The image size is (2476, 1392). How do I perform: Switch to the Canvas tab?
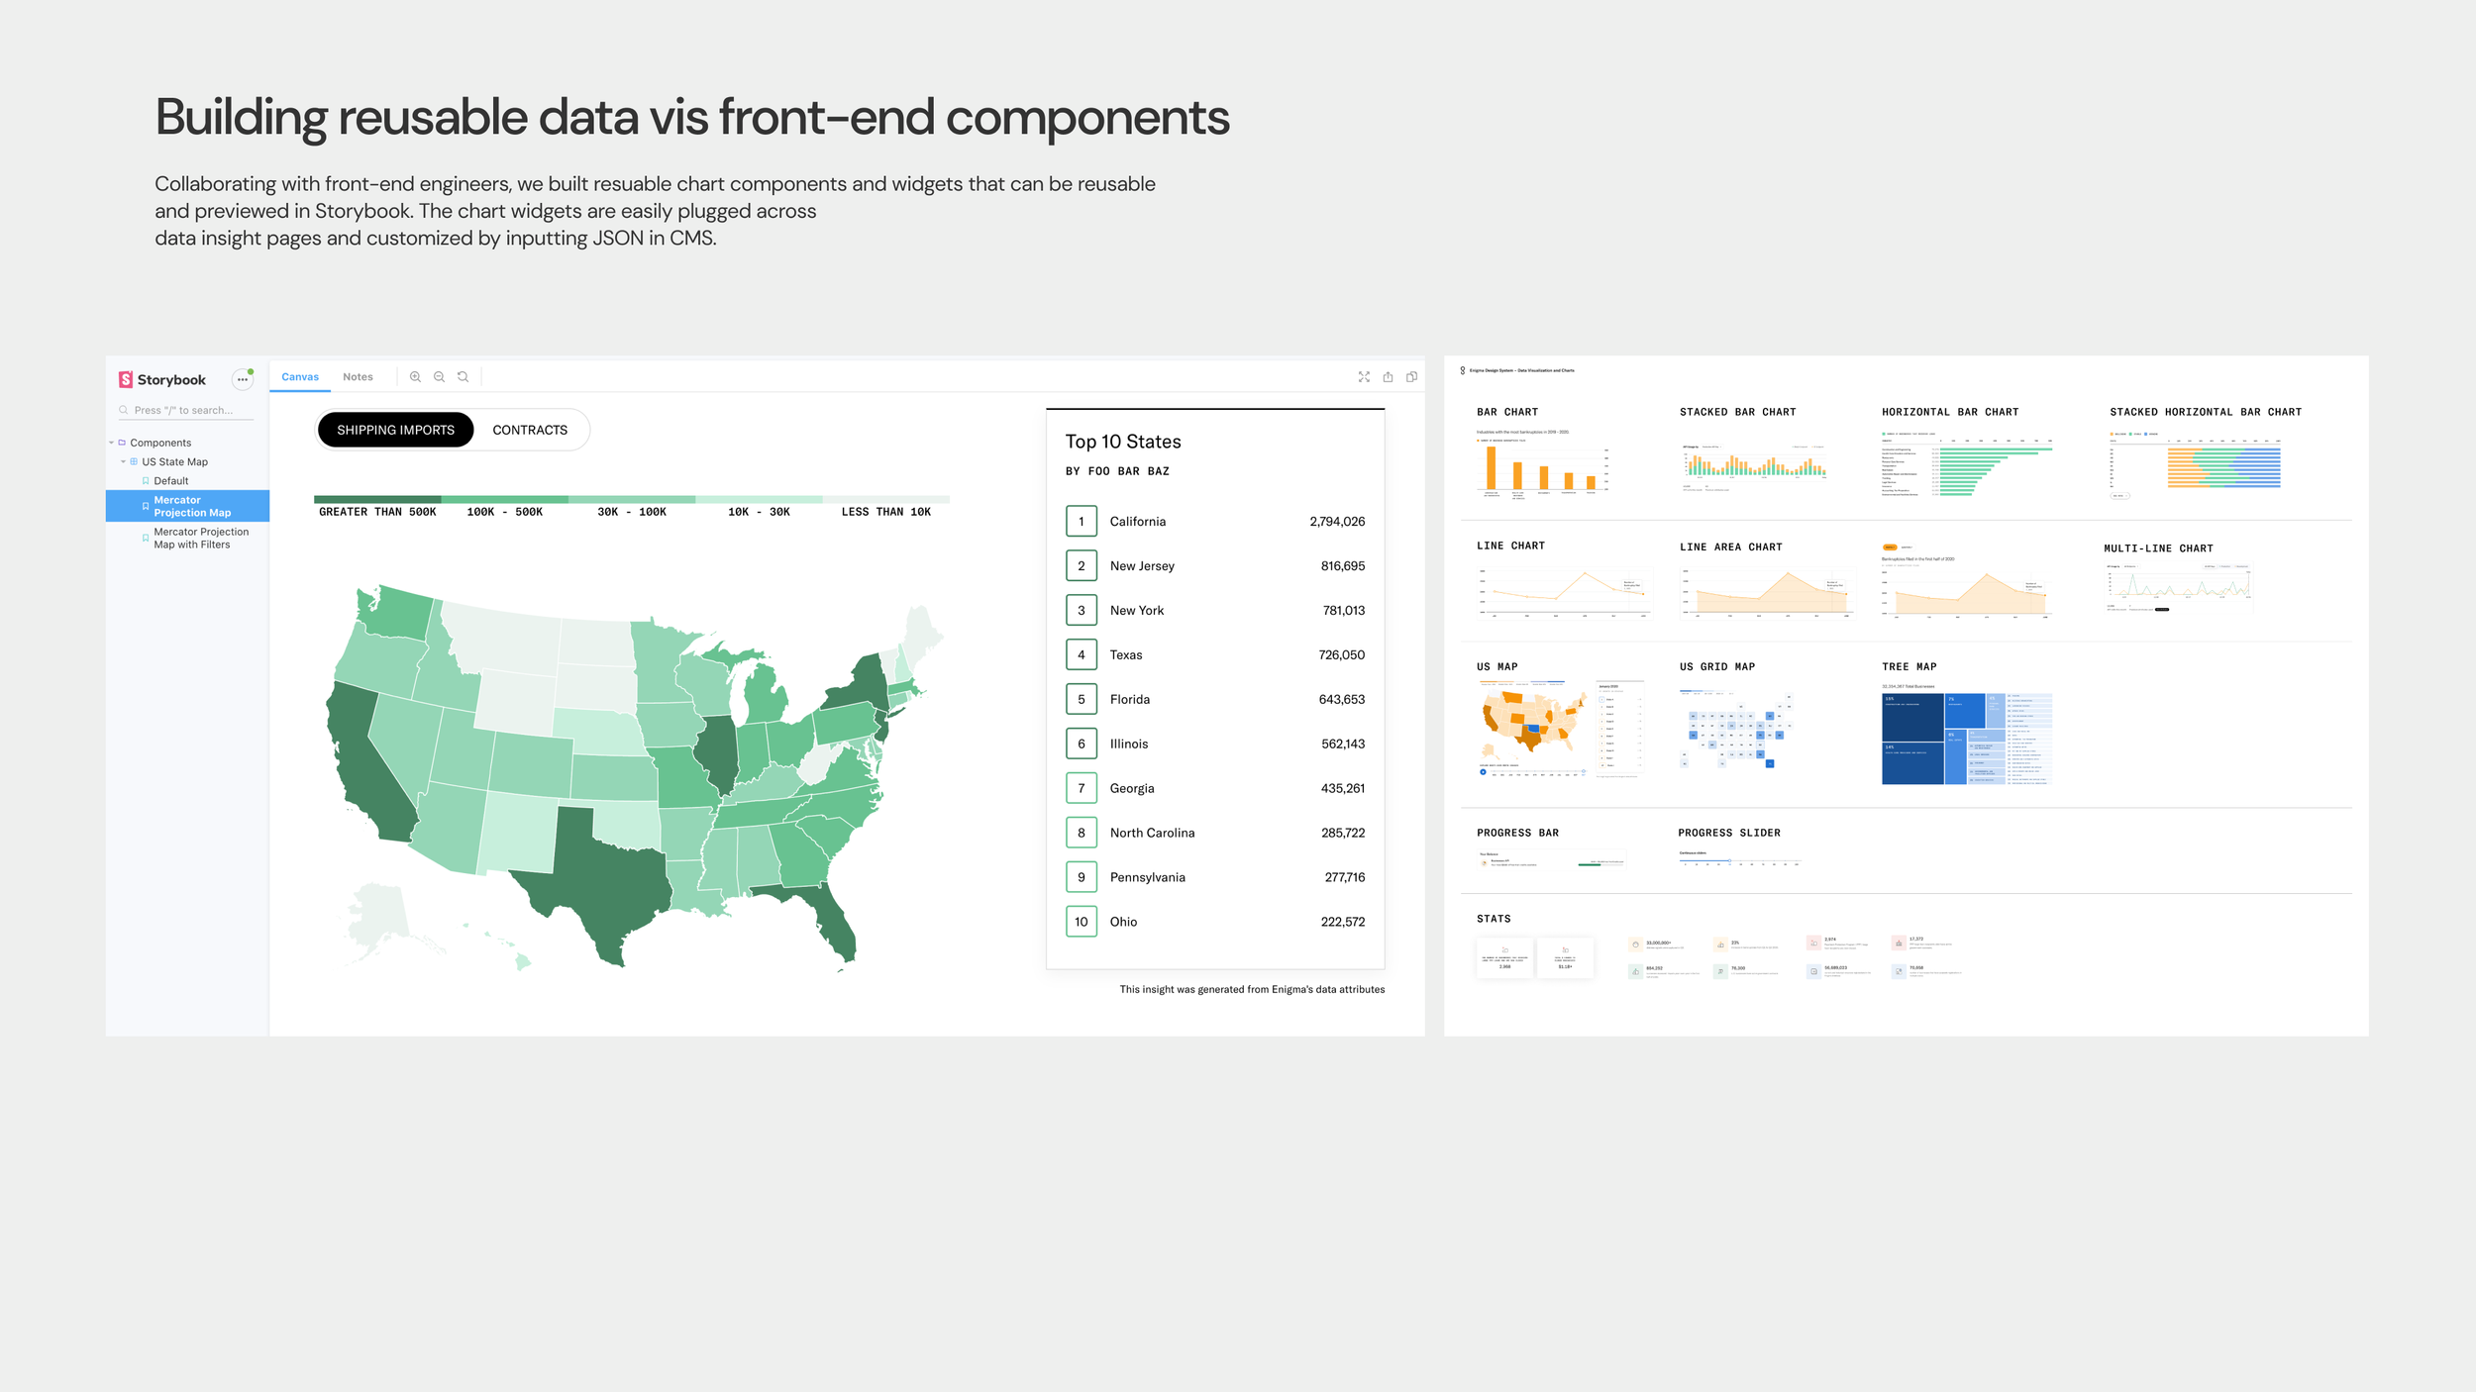click(x=300, y=377)
